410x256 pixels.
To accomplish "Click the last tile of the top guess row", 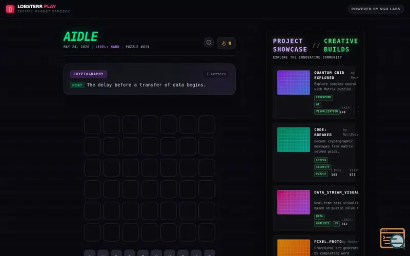I will pyautogui.click(x=207, y=124).
